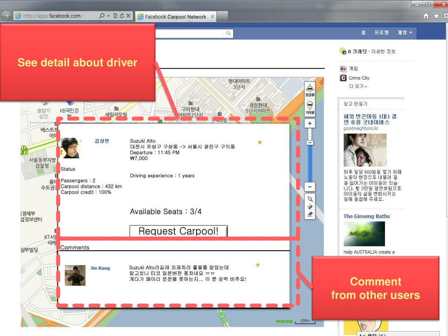Open the 홈 menu item
The height and width of the screenshot is (336, 448).
pyautogui.click(x=364, y=32)
